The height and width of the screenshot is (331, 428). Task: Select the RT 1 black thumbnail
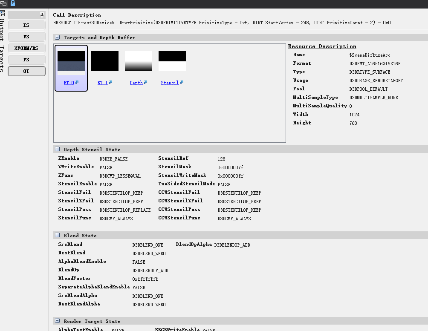105,61
